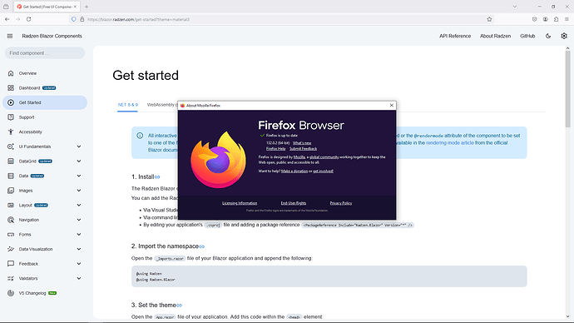Screen dimensions: 574x323
Task: Toggle the sidebar hamburger menu icon
Action: 10,36
